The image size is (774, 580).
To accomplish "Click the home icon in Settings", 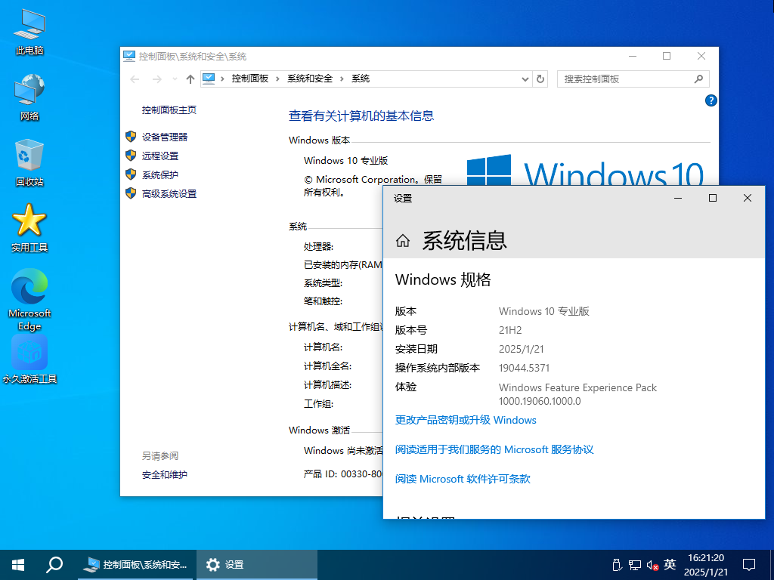I will pyautogui.click(x=403, y=241).
